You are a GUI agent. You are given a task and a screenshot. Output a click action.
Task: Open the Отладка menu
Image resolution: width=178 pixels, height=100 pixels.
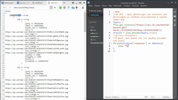pos(127,6)
